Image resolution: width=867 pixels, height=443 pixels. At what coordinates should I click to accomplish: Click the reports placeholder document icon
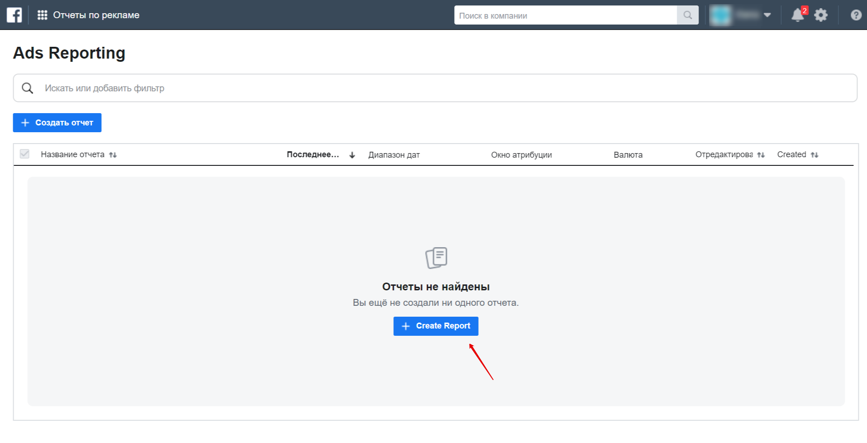436,257
